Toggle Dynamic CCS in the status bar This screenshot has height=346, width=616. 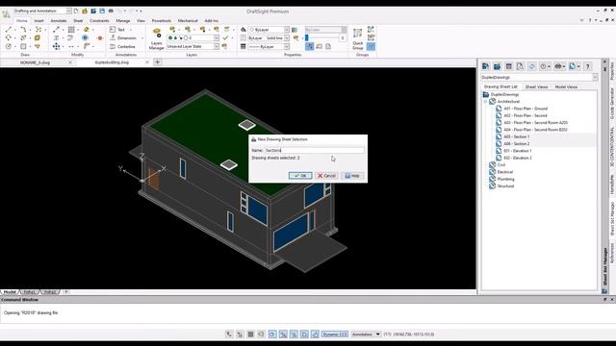coord(335,334)
